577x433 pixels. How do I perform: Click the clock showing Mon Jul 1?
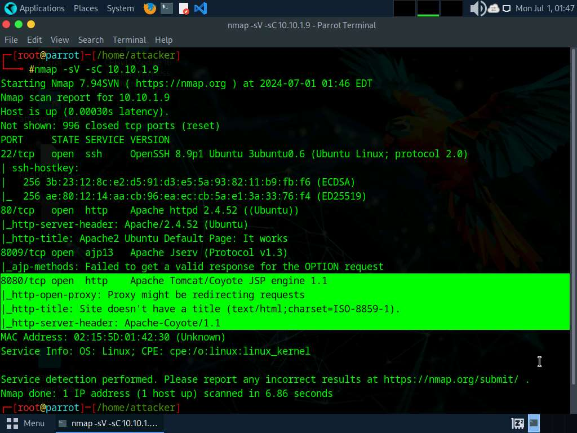click(544, 8)
